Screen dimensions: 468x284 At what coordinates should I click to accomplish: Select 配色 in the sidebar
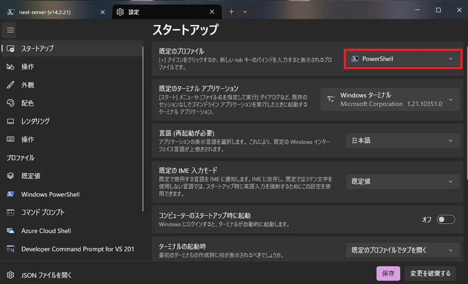pos(72,103)
